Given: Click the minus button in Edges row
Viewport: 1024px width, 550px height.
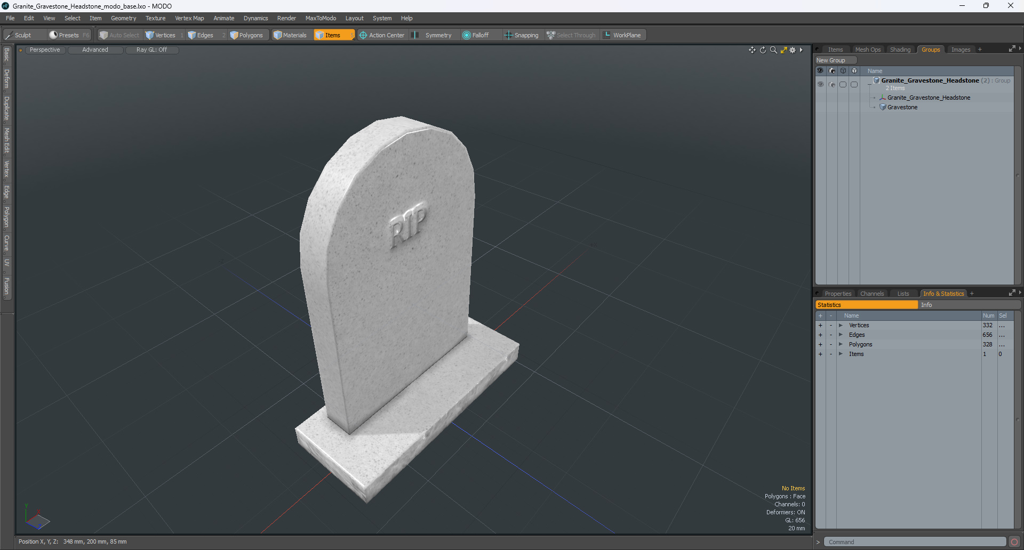Looking at the screenshot, I should click(831, 335).
